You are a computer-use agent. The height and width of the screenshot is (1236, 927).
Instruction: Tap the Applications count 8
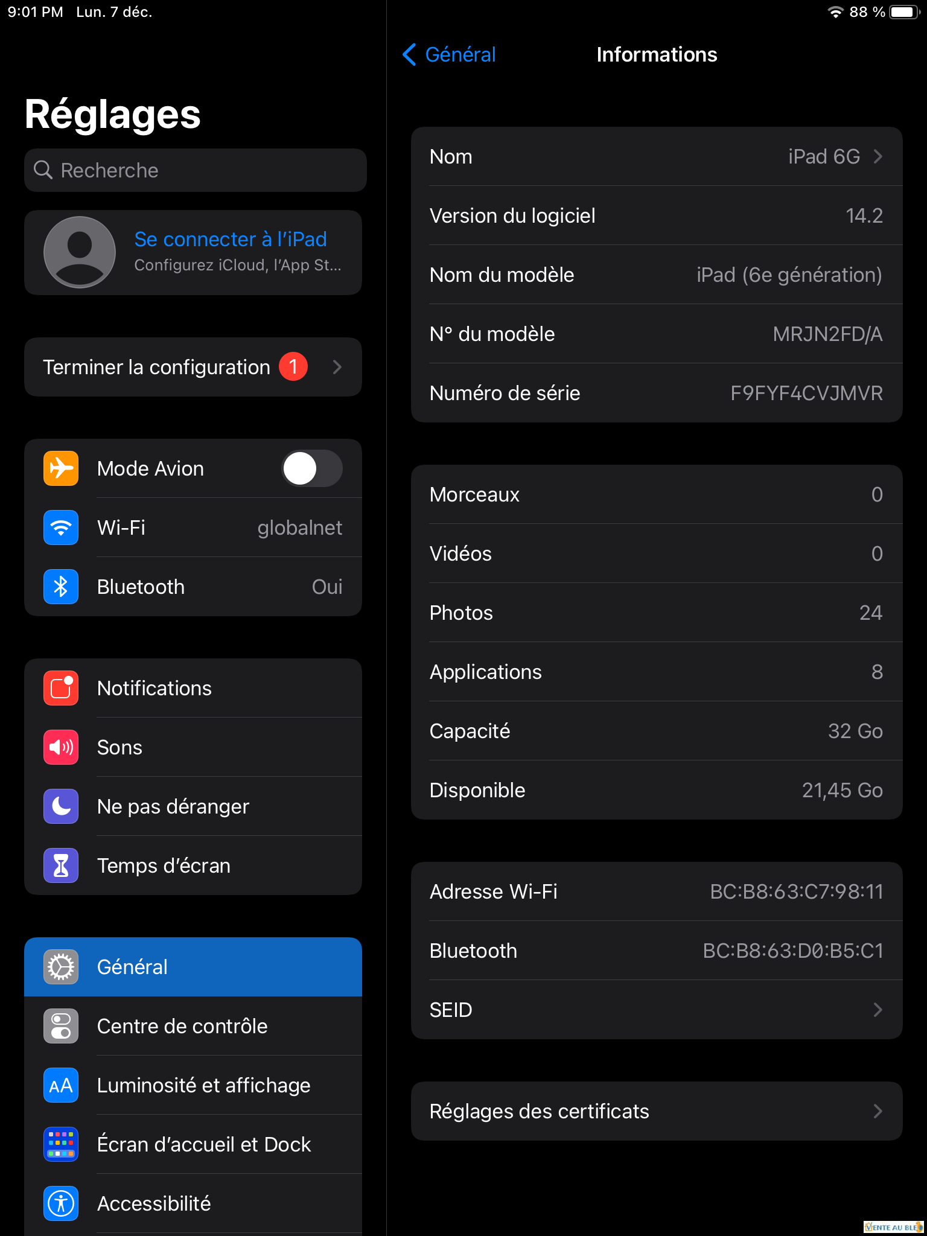click(x=877, y=672)
